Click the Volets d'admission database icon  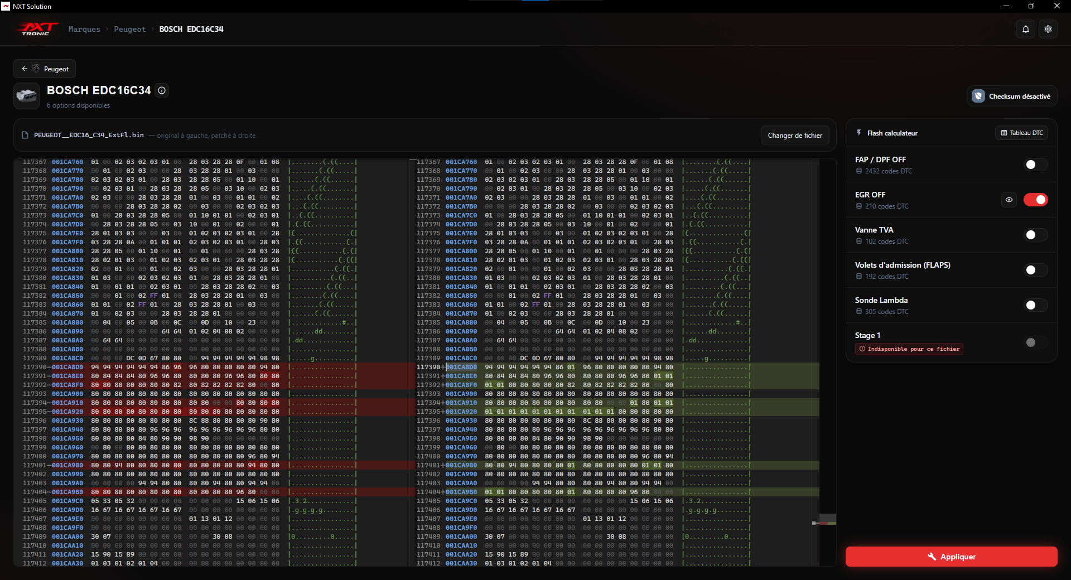[x=859, y=277]
